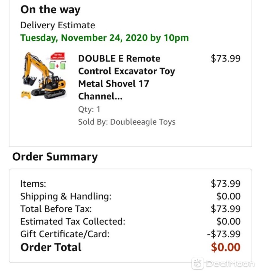
Task: Tap the yellow remote controller in product image
Action: click(26, 95)
